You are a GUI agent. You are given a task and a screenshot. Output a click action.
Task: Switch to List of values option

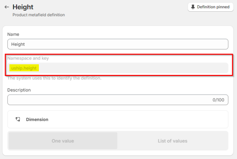(x=172, y=141)
